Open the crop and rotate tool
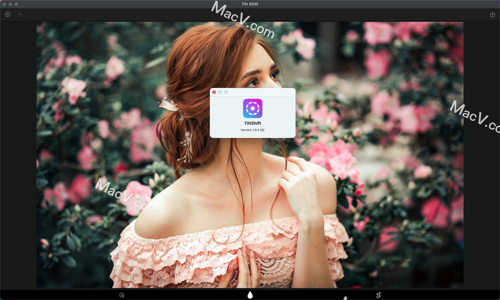The height and width of the screenshot is (300, 500). 379,295
